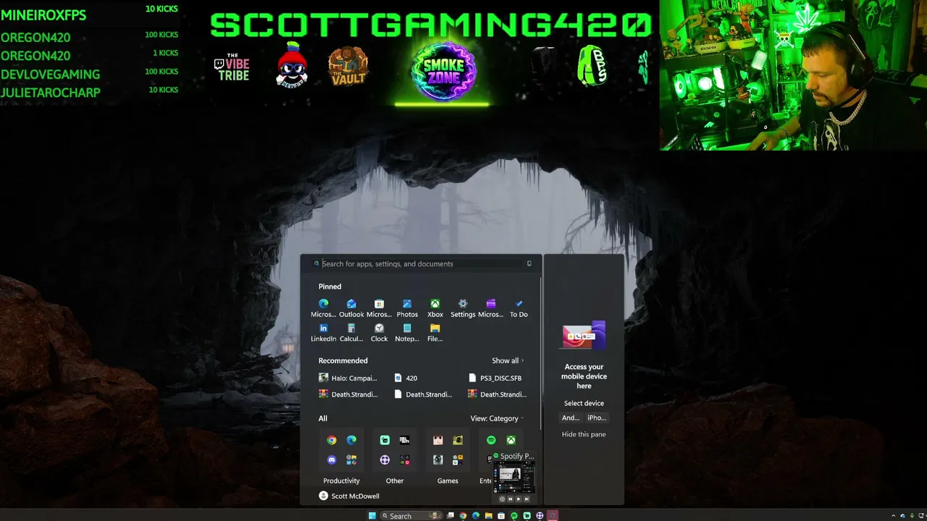
Task: Open Discord in the Productivity category
Action: pyautogui.click(x=332, y=459)
